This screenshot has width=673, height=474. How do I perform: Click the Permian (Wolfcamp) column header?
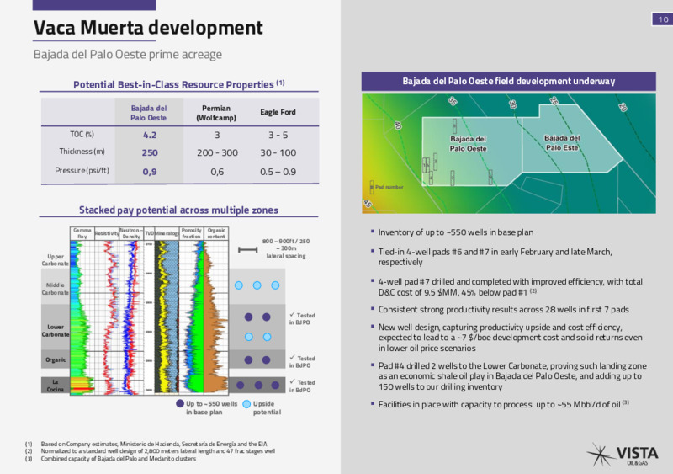coord(216,113)
